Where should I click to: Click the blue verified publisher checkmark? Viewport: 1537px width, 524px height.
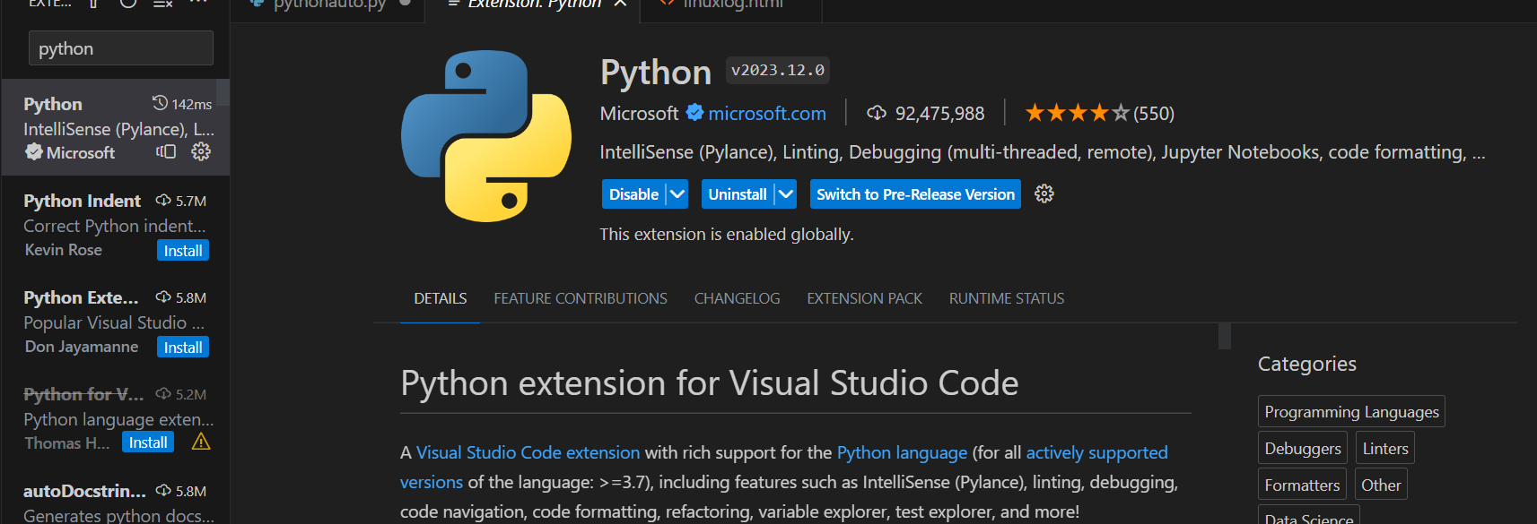click(x=694, y=113)
